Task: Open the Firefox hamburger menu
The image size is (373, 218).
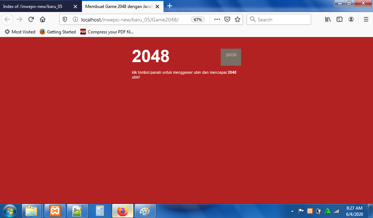Action: coord(366,20)
